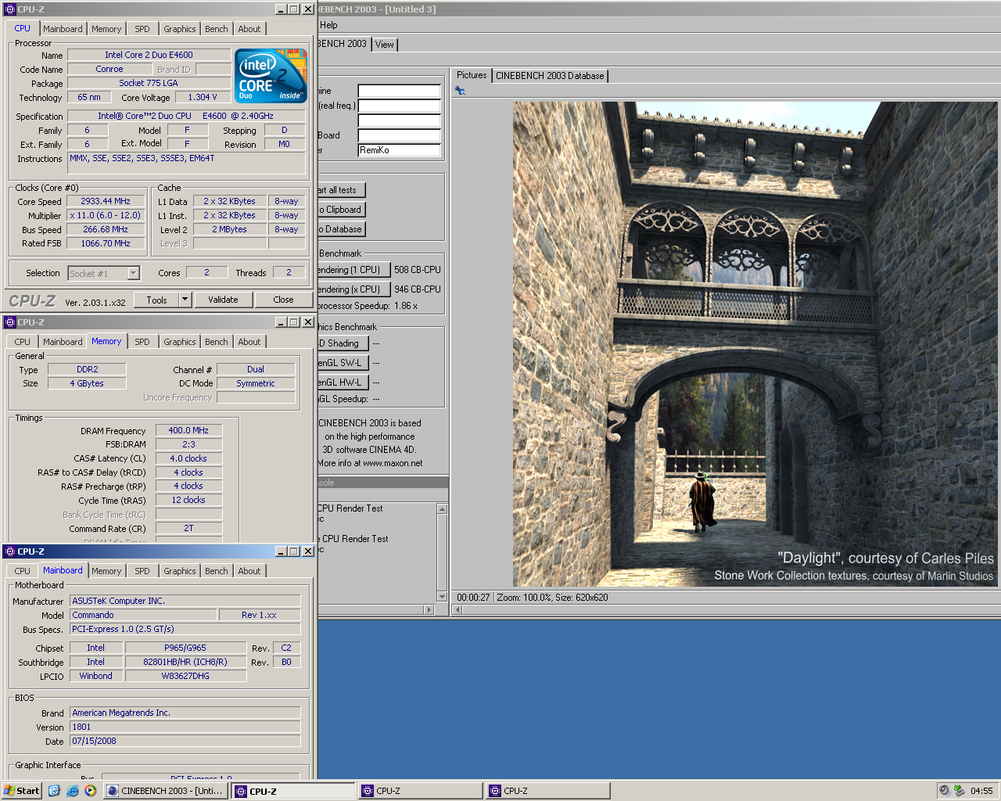1001x801 pixels.
Task: Click the 508 CB-CPU result
Action: 418,270
